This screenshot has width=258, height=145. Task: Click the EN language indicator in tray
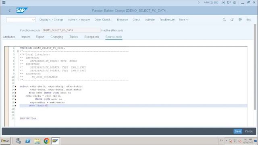[x=222, y=141]
